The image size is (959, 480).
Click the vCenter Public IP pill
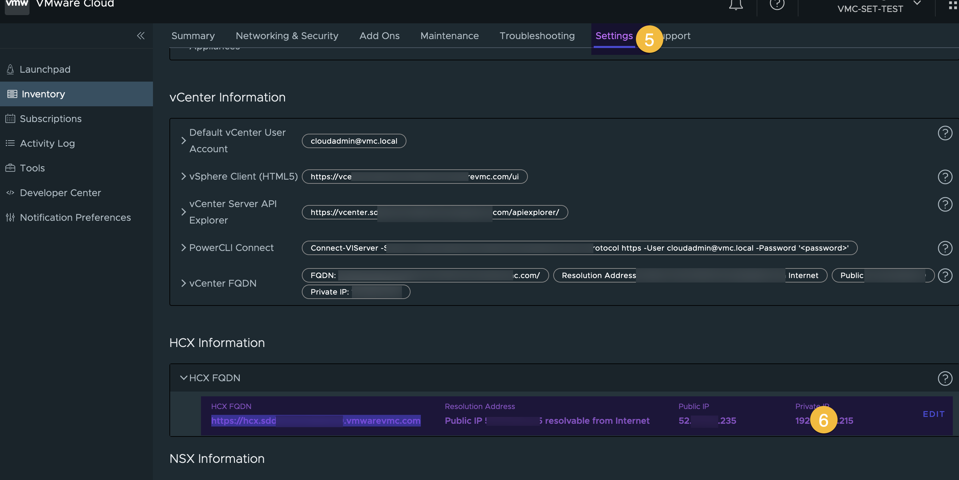click(x=883, y=276)
